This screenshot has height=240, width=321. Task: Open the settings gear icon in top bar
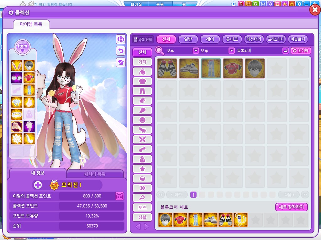(x=299, y=3)
